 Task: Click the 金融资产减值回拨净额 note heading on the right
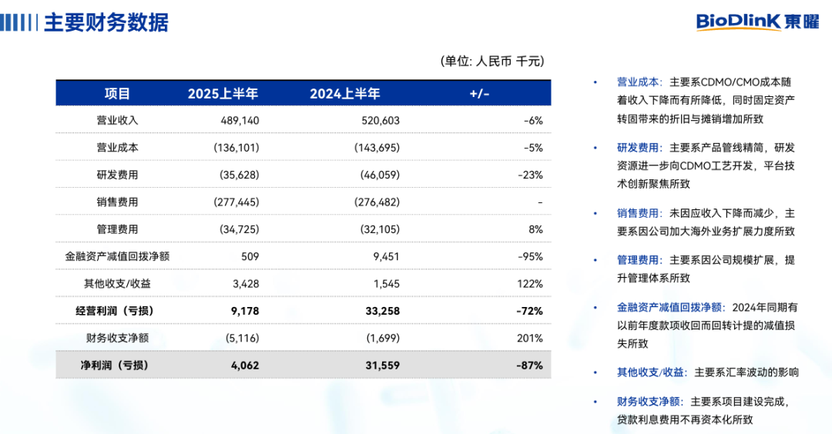point(669,306)
